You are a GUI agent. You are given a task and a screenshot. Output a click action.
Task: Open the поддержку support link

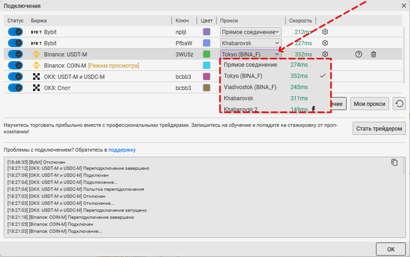[x=122, y=150]
